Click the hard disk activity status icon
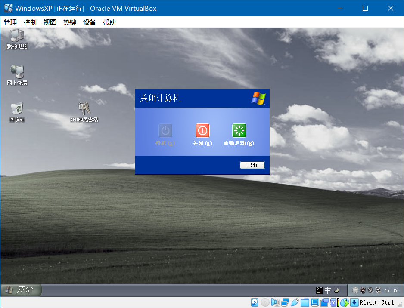 (255, 302)
